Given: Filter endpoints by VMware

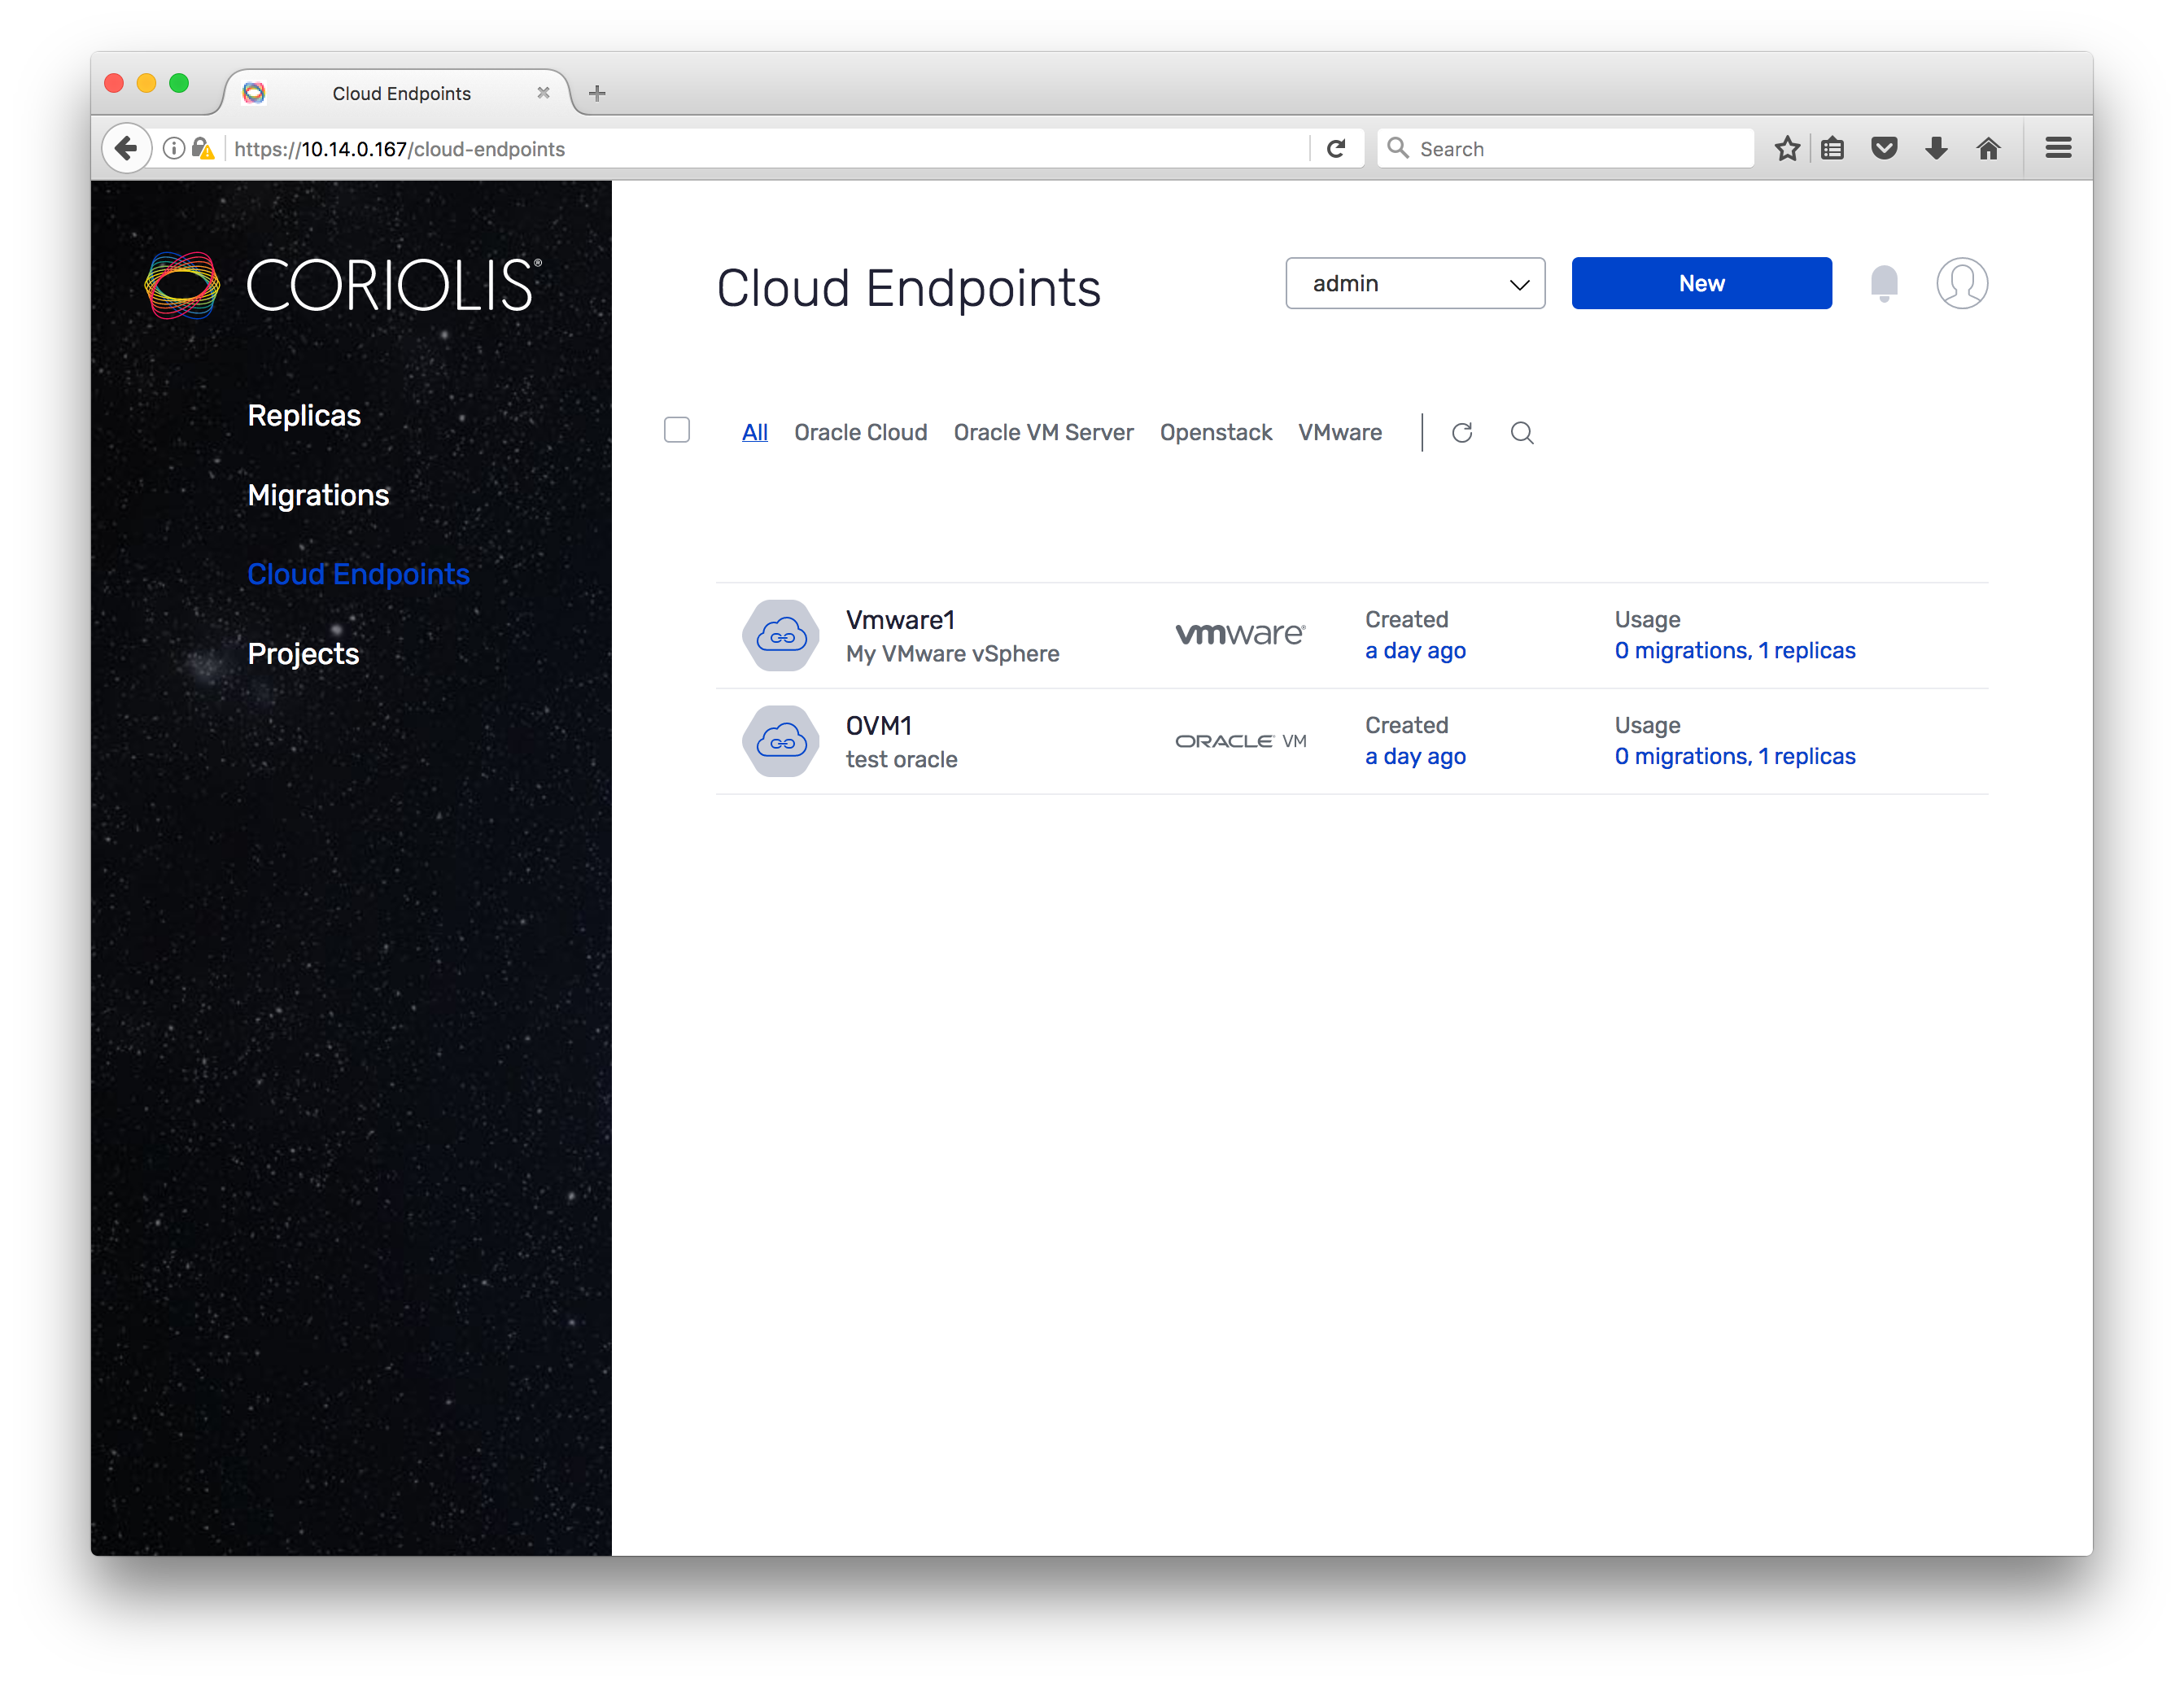Looking at the screenshot, I should [1339, 432].
